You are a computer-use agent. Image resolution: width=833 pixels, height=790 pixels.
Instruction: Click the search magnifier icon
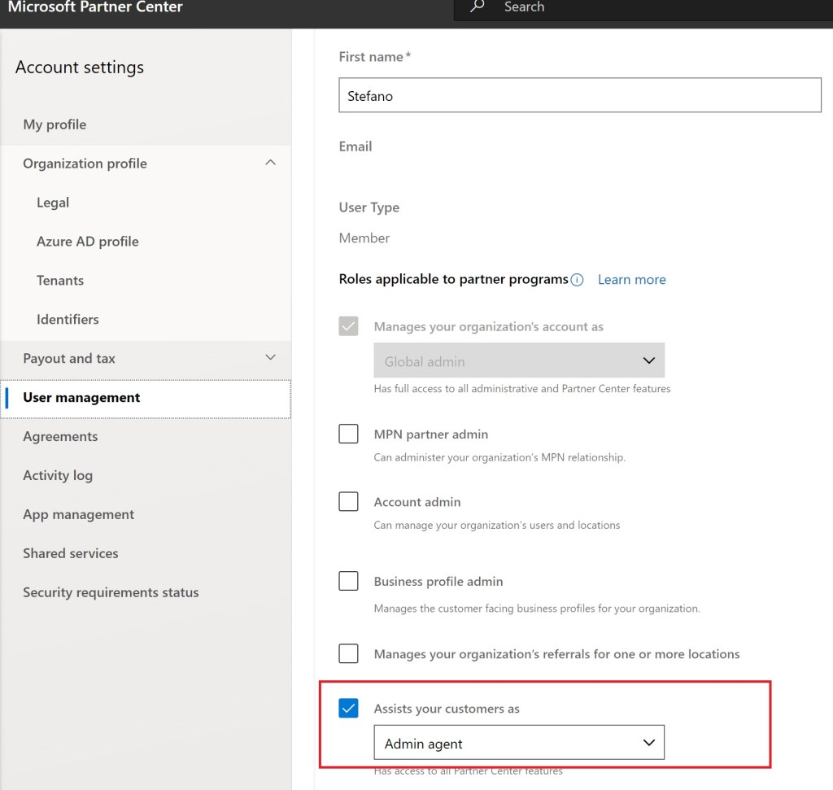point(478,7)
